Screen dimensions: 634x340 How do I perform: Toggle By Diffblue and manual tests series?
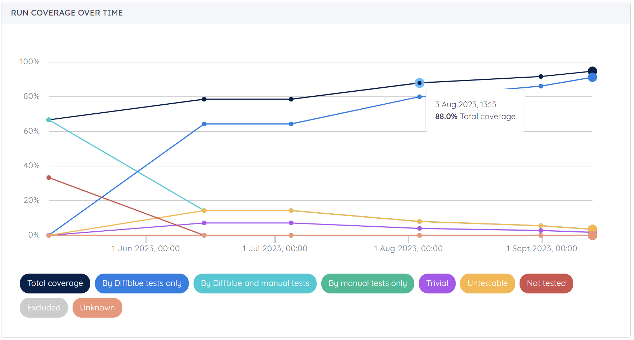coord(255,283)
